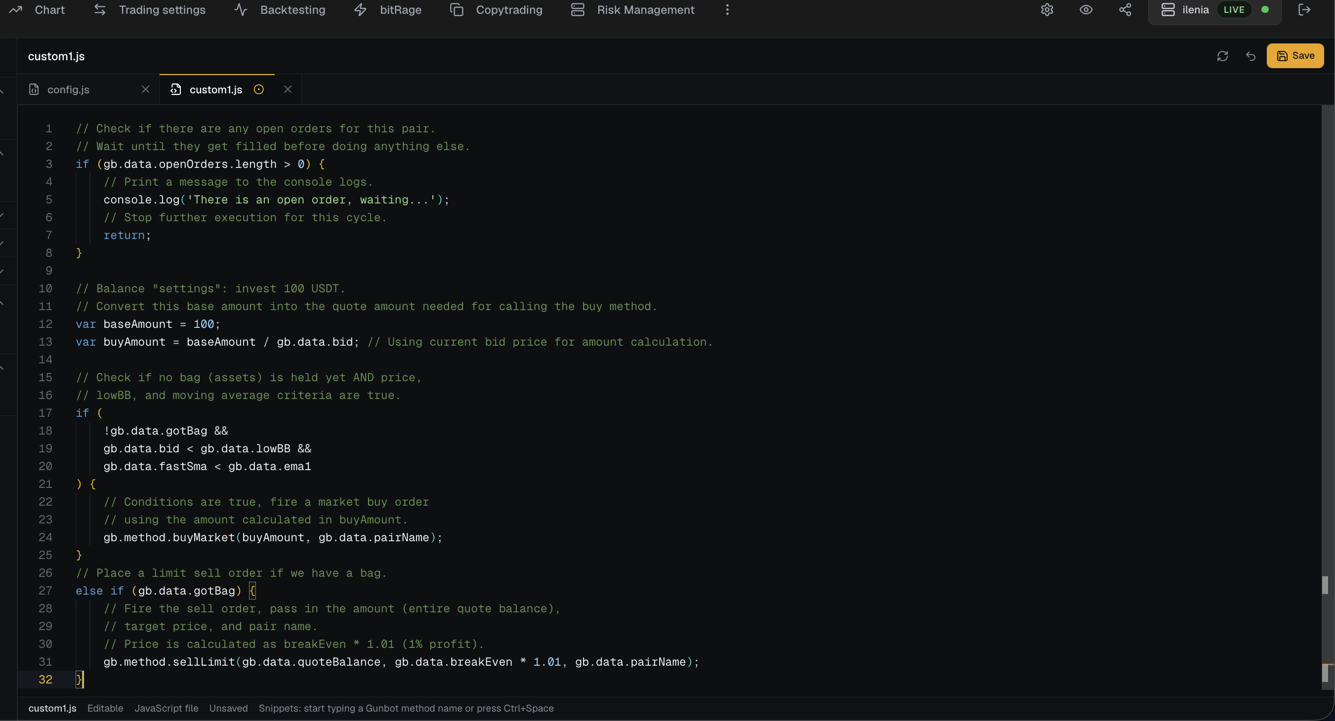Click 'Editable' in the status bar
The image size is (1335, 721).
[105, 709]
